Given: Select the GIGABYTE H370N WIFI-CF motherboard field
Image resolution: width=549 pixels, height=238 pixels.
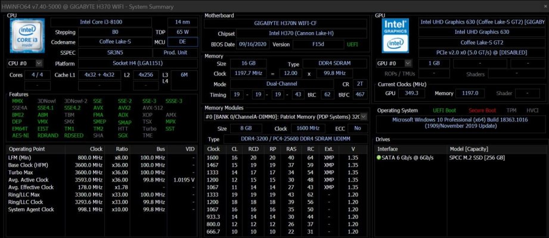Looking at the screenshot, I should pyautogui.click(x=286, y=23).
